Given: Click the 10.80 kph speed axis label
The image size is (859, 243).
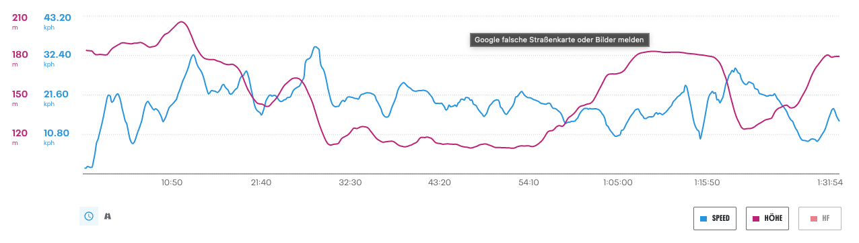Looking at the screenshot, I should tap(57, 133).
